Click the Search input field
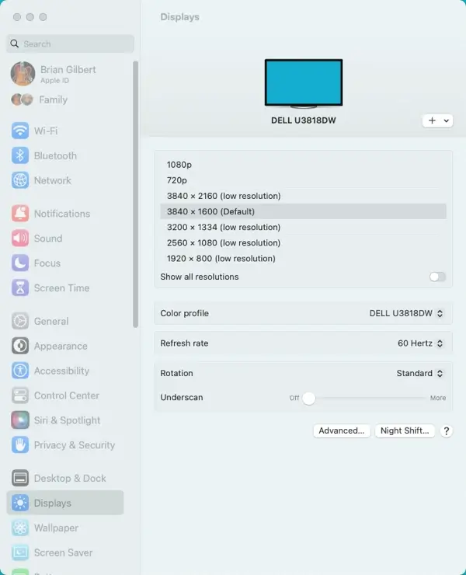 pyautogui.click(x=70, y=44)
